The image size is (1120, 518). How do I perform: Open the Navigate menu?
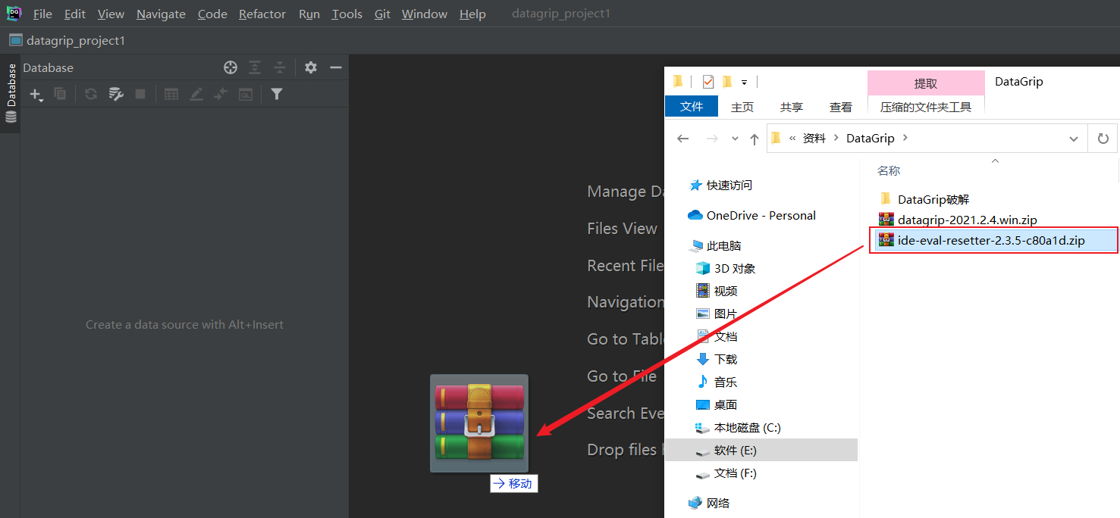coord(161,14)
